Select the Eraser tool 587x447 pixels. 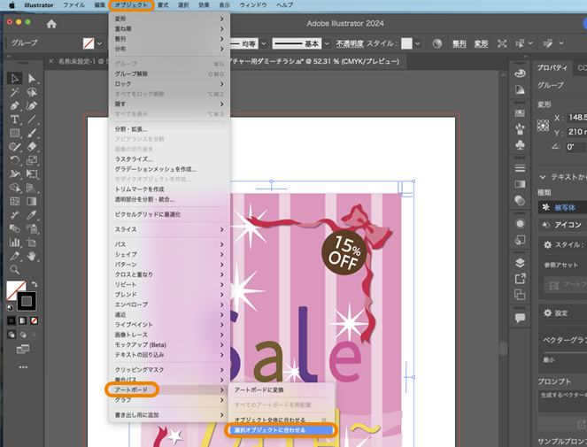click(x=32, y=146)
